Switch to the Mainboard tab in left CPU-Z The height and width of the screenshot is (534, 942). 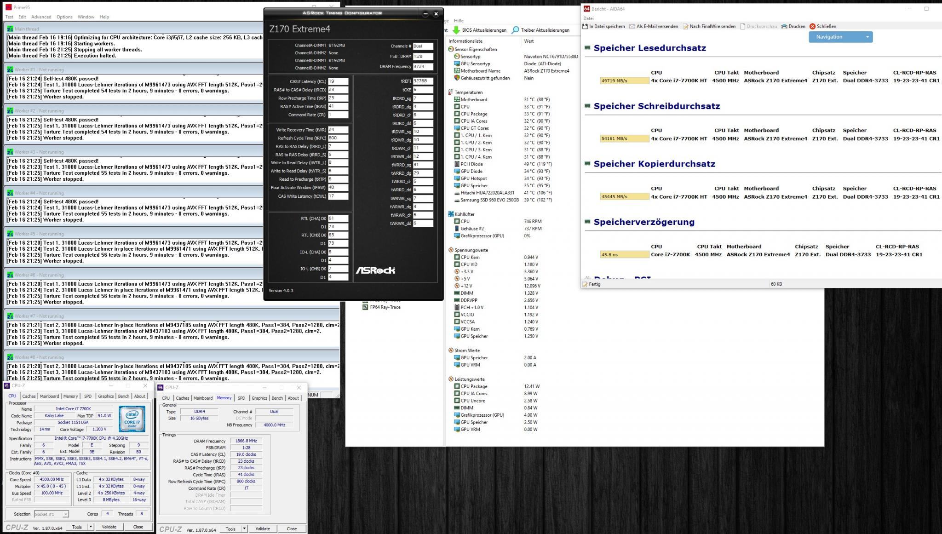tap(49, 396)
